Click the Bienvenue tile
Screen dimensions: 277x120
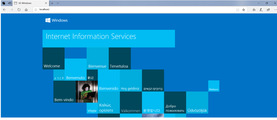tap(98, 58)
